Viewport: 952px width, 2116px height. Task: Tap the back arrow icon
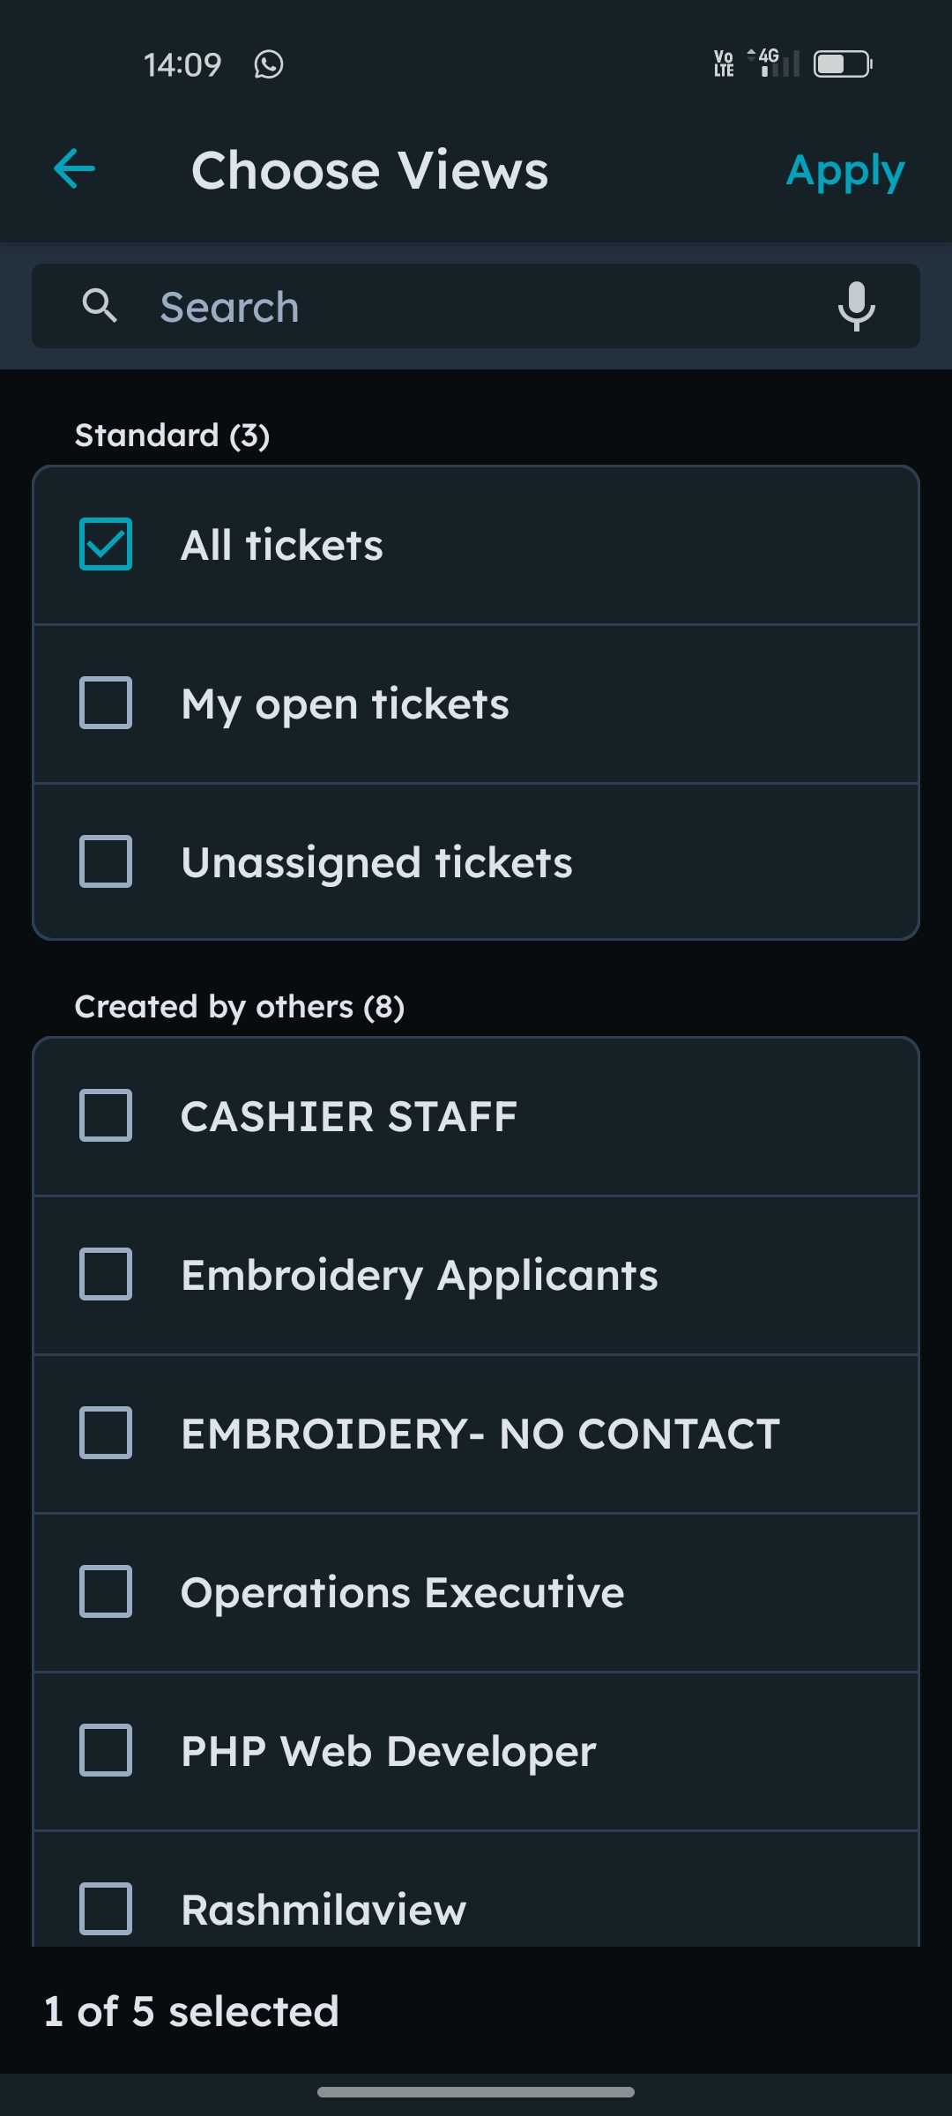(75, 169)
